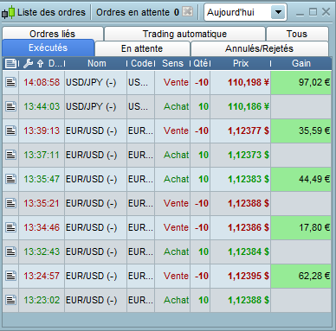Viewport: 336px width, 331px height.
Task: Click the candlestick icon beside Liste des ordres
Action: [8, 12]
